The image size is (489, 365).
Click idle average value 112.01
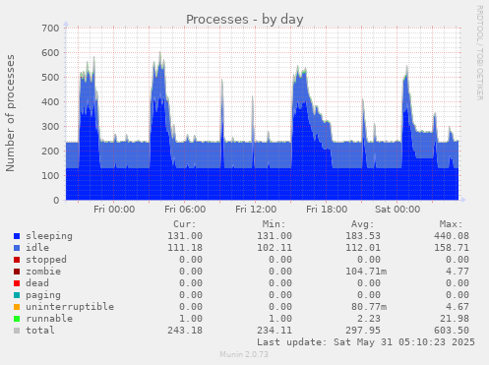(363, 248)
